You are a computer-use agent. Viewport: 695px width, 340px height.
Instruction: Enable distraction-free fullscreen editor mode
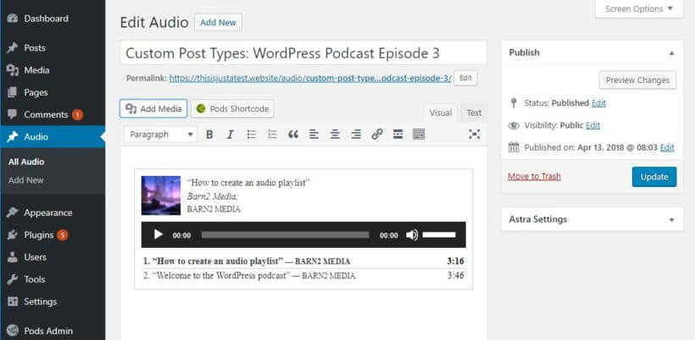point(474,134)
